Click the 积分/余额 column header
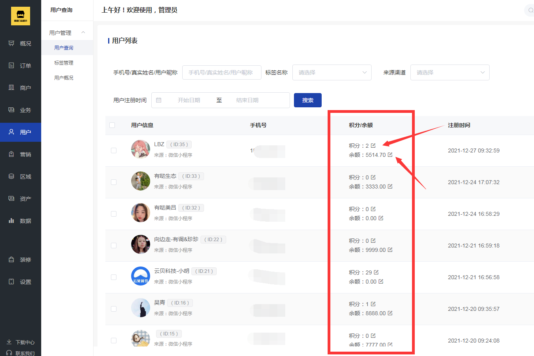The image size is (534, 356). (x=361, y=125)
